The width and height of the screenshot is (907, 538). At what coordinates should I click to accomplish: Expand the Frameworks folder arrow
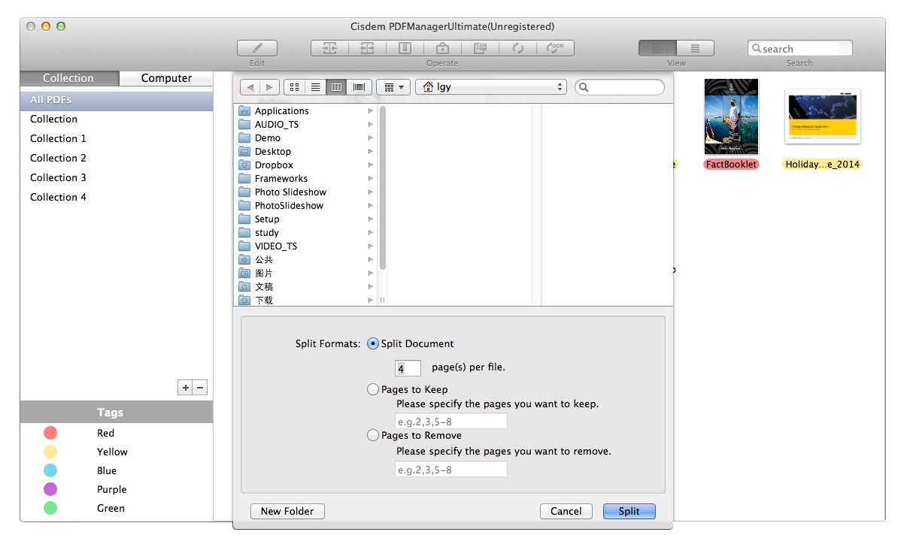371,179
